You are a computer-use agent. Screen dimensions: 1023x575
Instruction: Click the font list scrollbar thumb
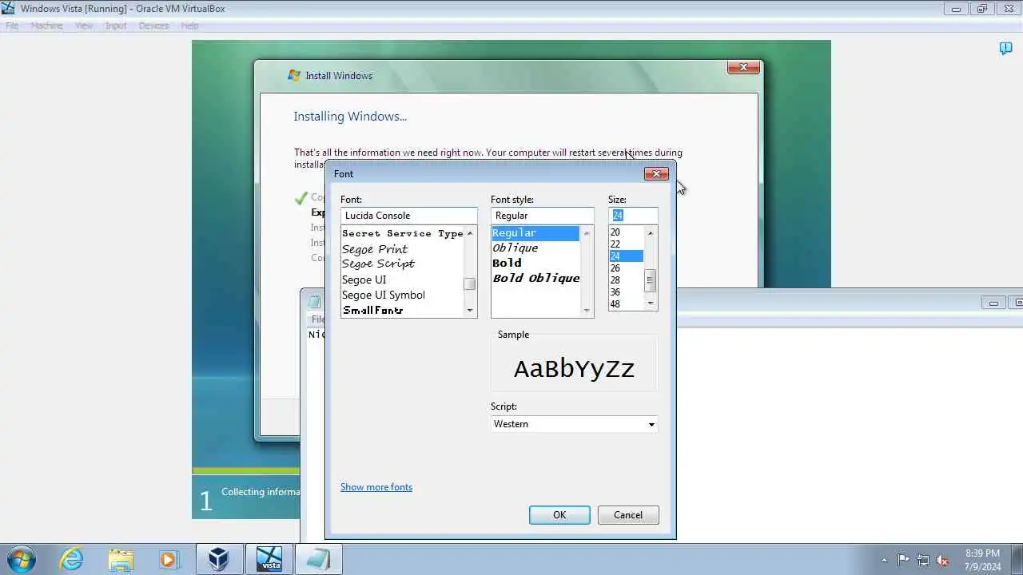tap(470, 284)
